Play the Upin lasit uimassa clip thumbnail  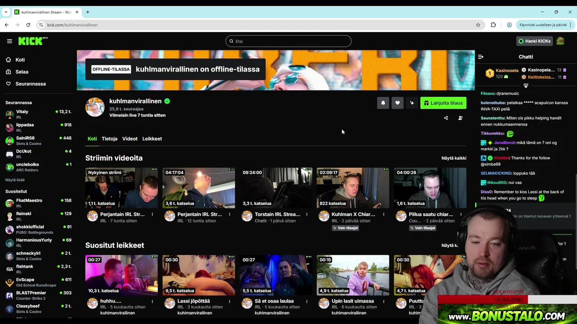click(353, 275)
